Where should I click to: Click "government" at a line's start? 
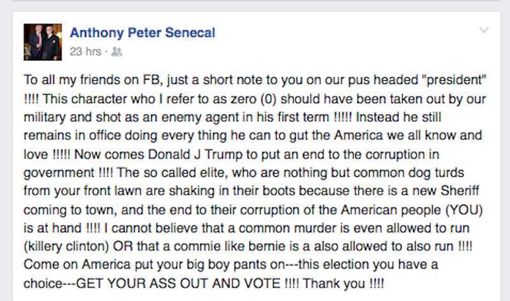[x=59, y=172]
